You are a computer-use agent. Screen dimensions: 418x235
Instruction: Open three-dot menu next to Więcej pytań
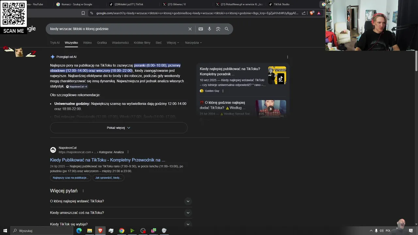coord(83,191)
